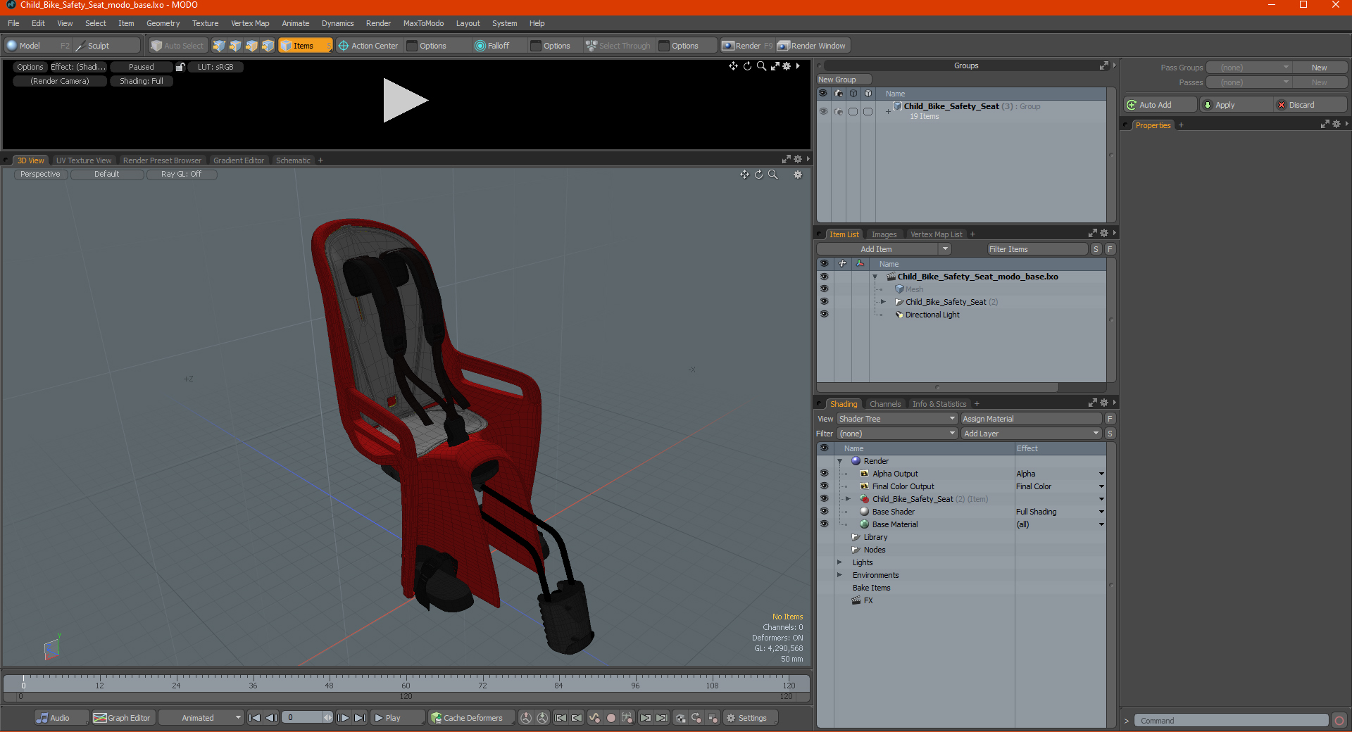Go to last frame
The height and width of the screenshot is (732, 1352).
point(360,718)
